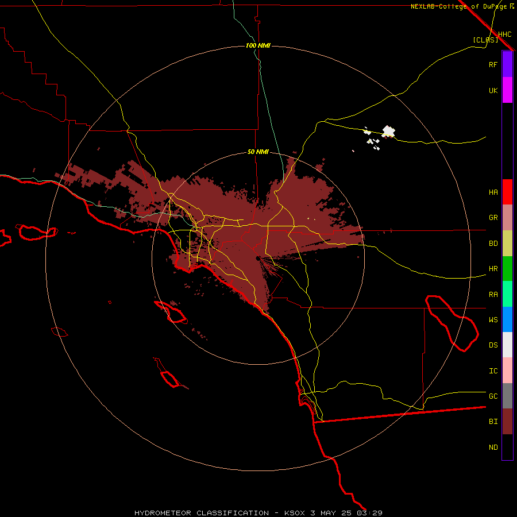Select the IC light pink legend swatch
This screenshot has width=517, height=517.
(x=507, y=371)
